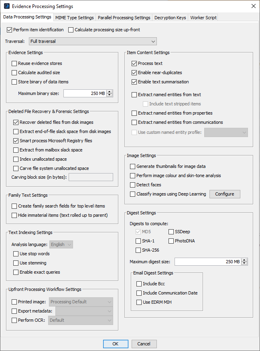
Task: Confirm settings with the OK button
Action: coord(116,344)
